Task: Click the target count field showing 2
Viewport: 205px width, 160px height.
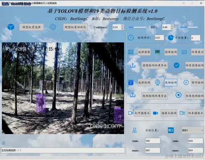Action: tap(196, 38)
